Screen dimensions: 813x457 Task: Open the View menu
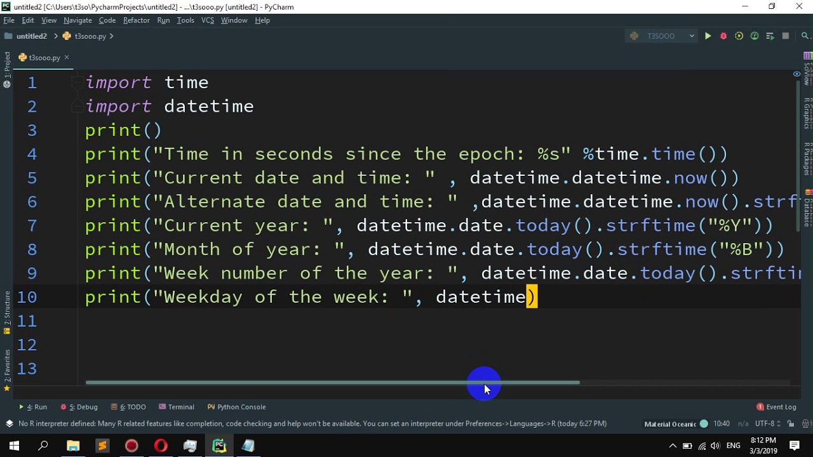49,20
